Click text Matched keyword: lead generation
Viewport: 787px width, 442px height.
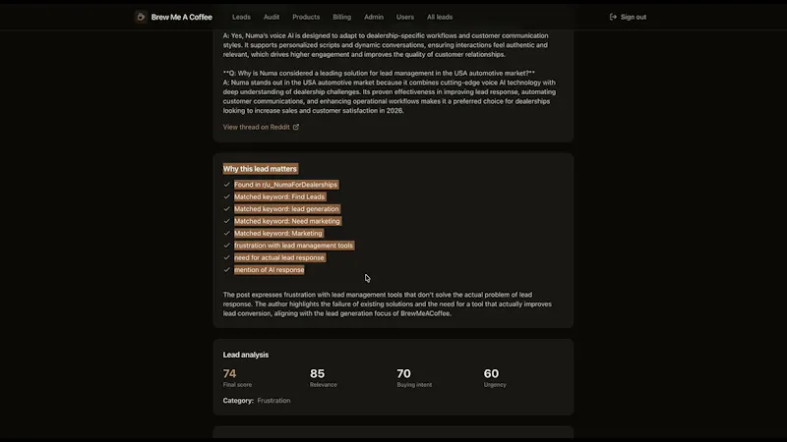(x=286, y=209)
